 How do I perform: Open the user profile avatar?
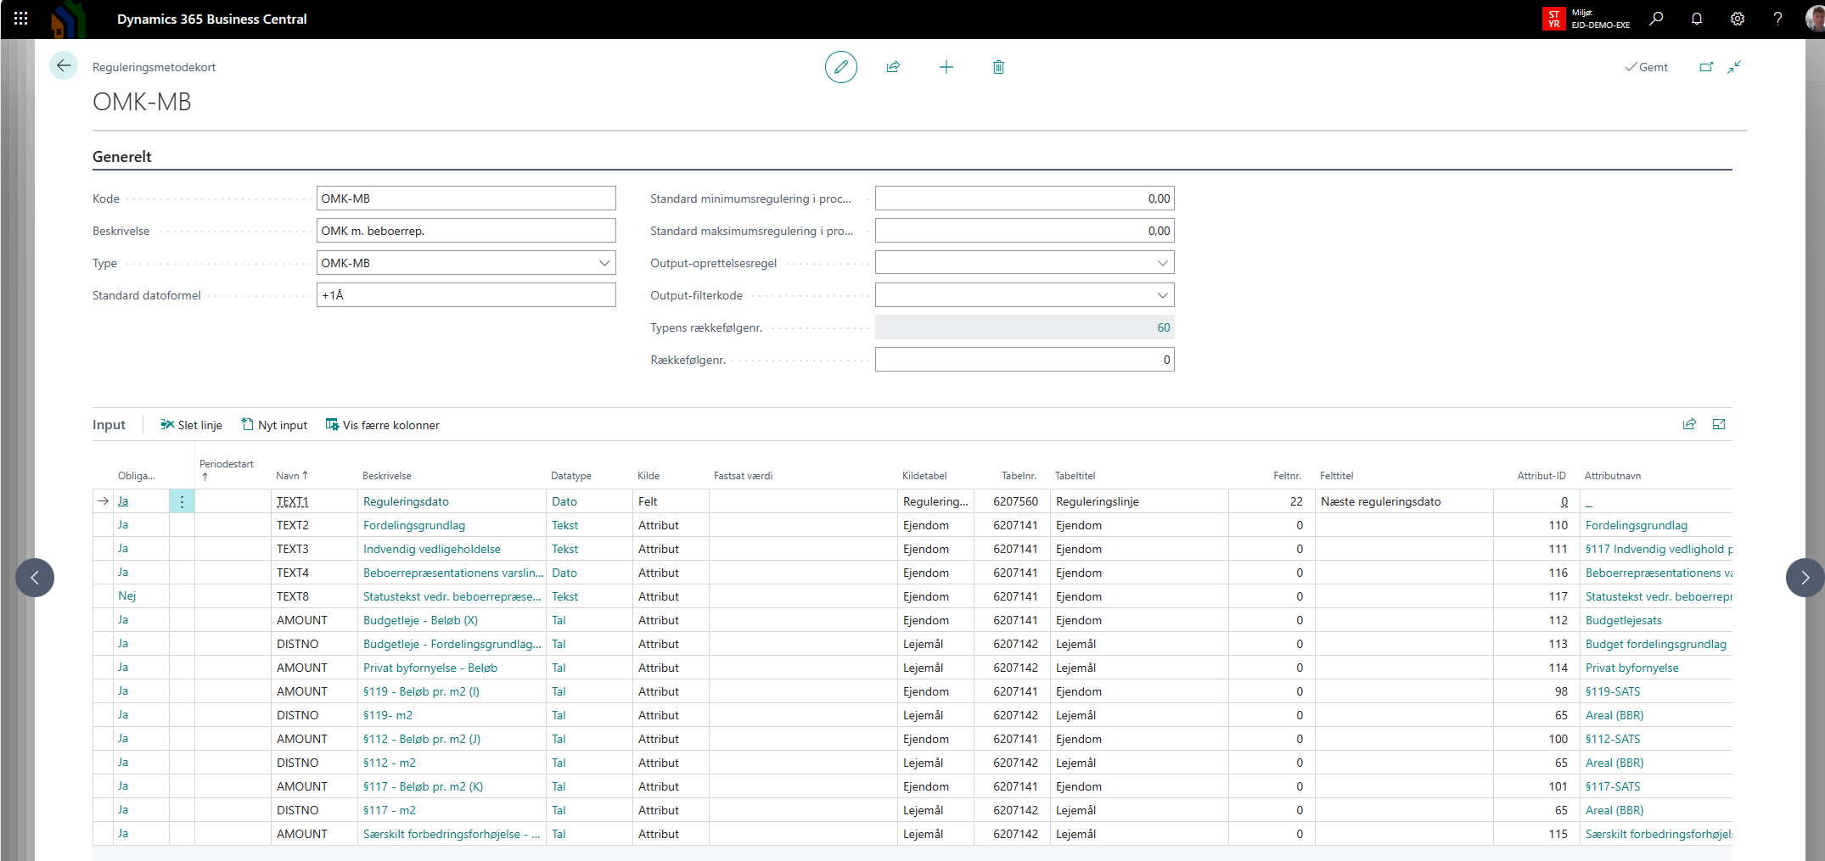point(1815,19)
